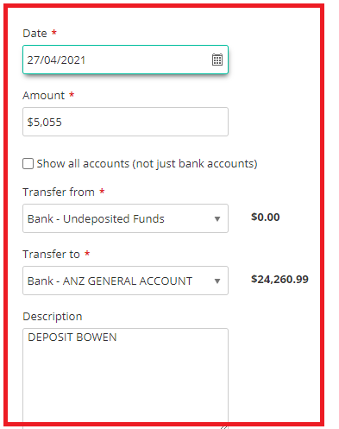Viewport: 339px width, 429px height.
Task: Click the red required asterisk beside Transfer to
Action: (x=87, y=253)
